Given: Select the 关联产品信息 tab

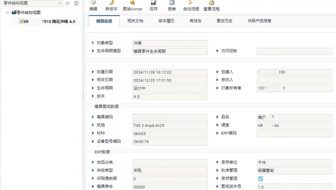Looking at the screenshot, I should click(x=259, y=21).
